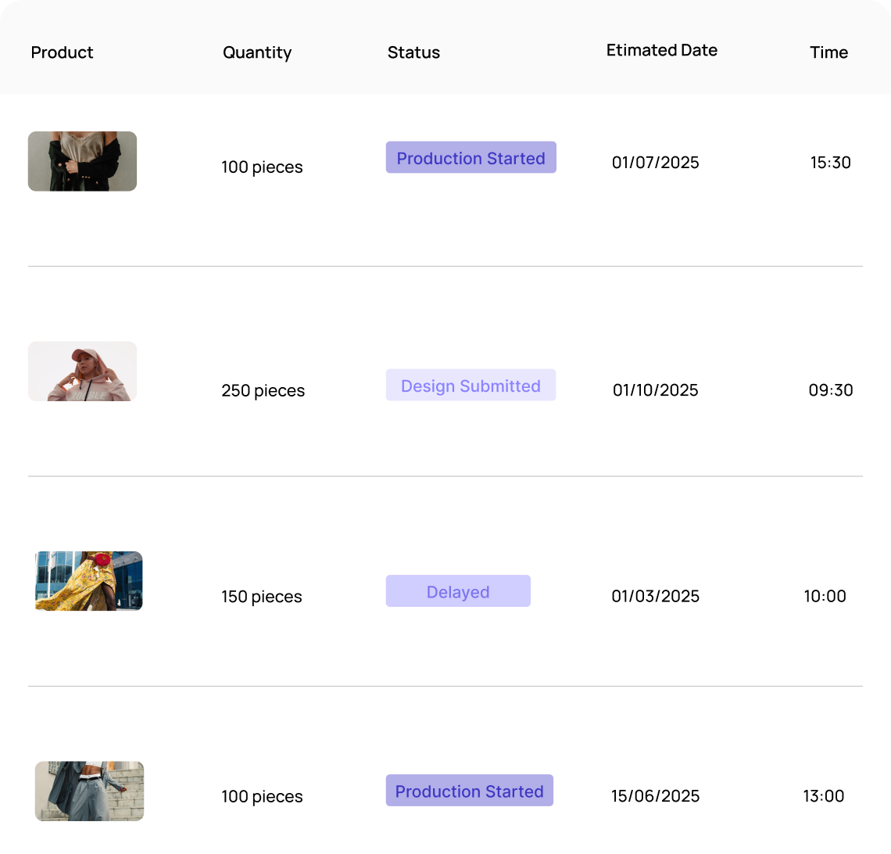891x854 pixels.
Task: Click the 09:30 time value
Action: (x=830, y=390)
